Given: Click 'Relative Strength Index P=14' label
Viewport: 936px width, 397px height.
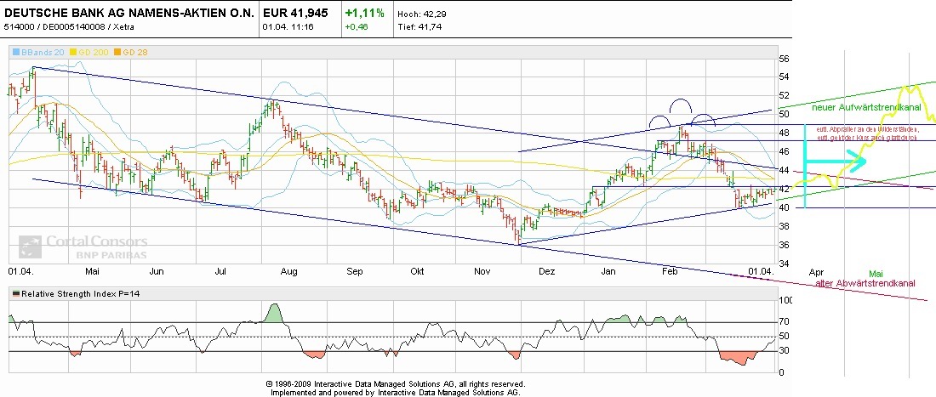Looking at the screenshot, I should [x=81, y=294].
